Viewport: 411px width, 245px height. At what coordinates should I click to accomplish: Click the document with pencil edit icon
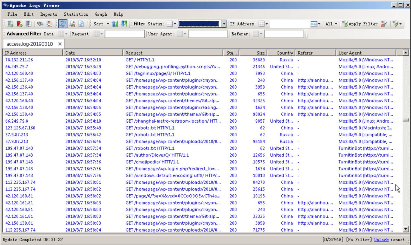pyautogui.click(x=72, y=24)
